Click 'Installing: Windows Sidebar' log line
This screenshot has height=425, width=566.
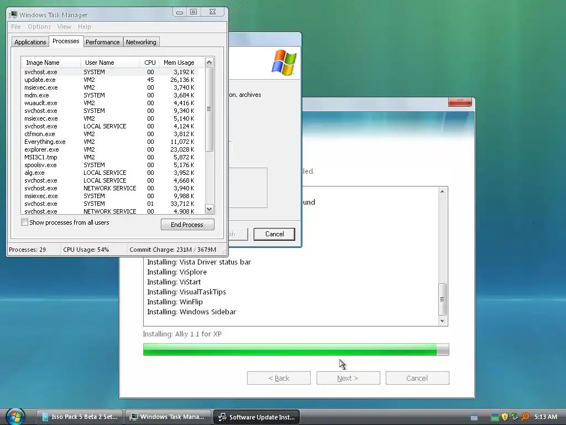(x=191, y=312)
